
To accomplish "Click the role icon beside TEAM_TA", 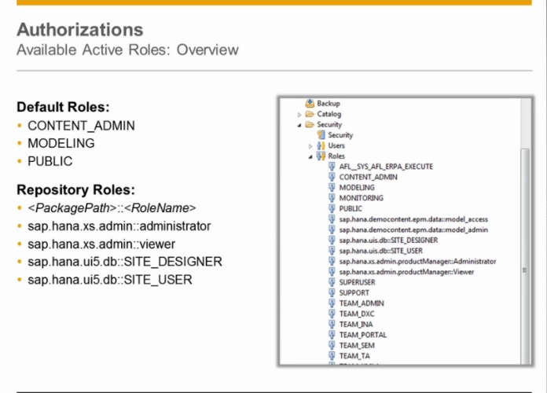I will (x=332, y=355).
